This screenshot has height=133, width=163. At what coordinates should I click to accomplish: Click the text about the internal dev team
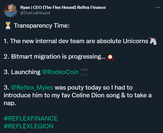pyautogui.click(x=76, y=41)
